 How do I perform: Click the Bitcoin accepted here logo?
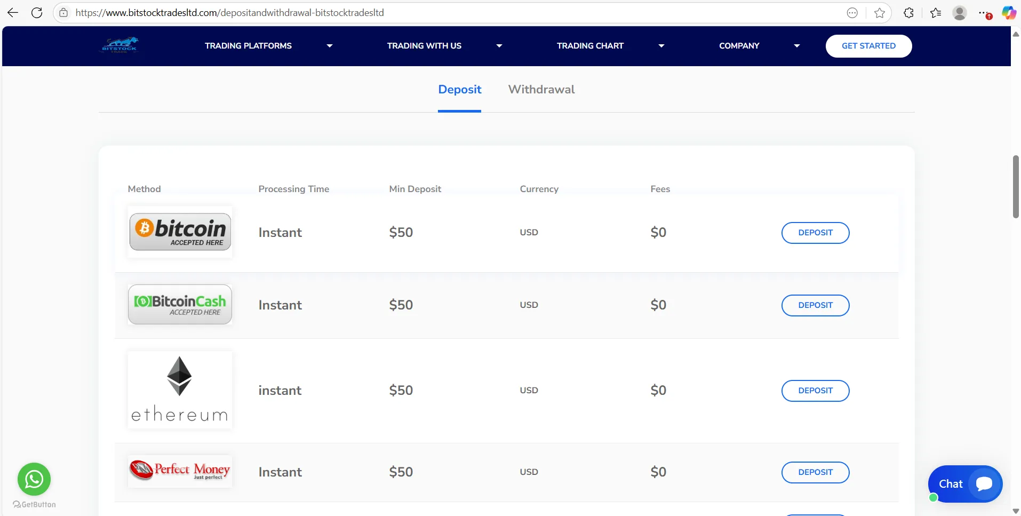(x=180, y=232)
